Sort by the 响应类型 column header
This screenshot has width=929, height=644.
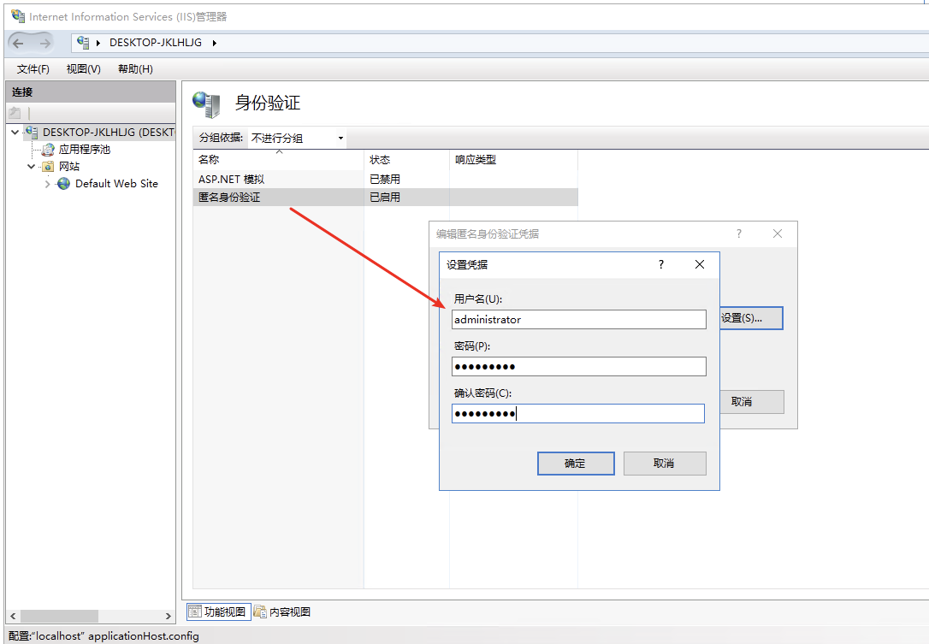pyautogui.click(x=513, y=159)
